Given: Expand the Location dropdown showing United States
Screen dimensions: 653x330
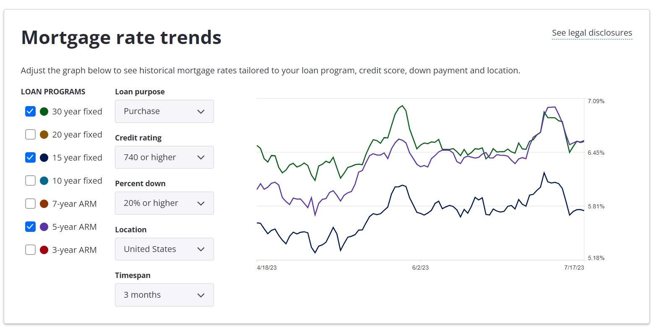Looking at the screenshot, I should [x=164, y=249].
